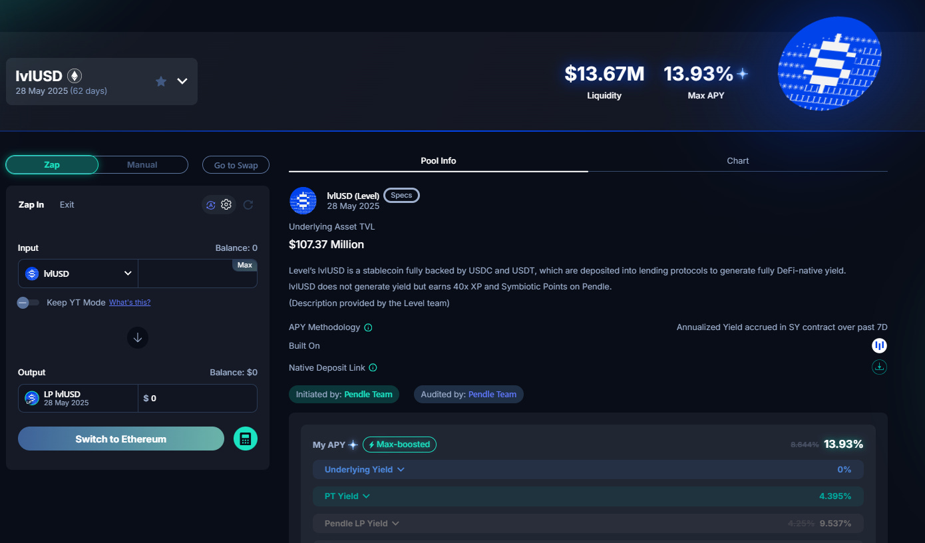Viewport: 925px width, 543px height.
Task: Click the $107.37 Million TVL value
Action: tap(326, 244)
